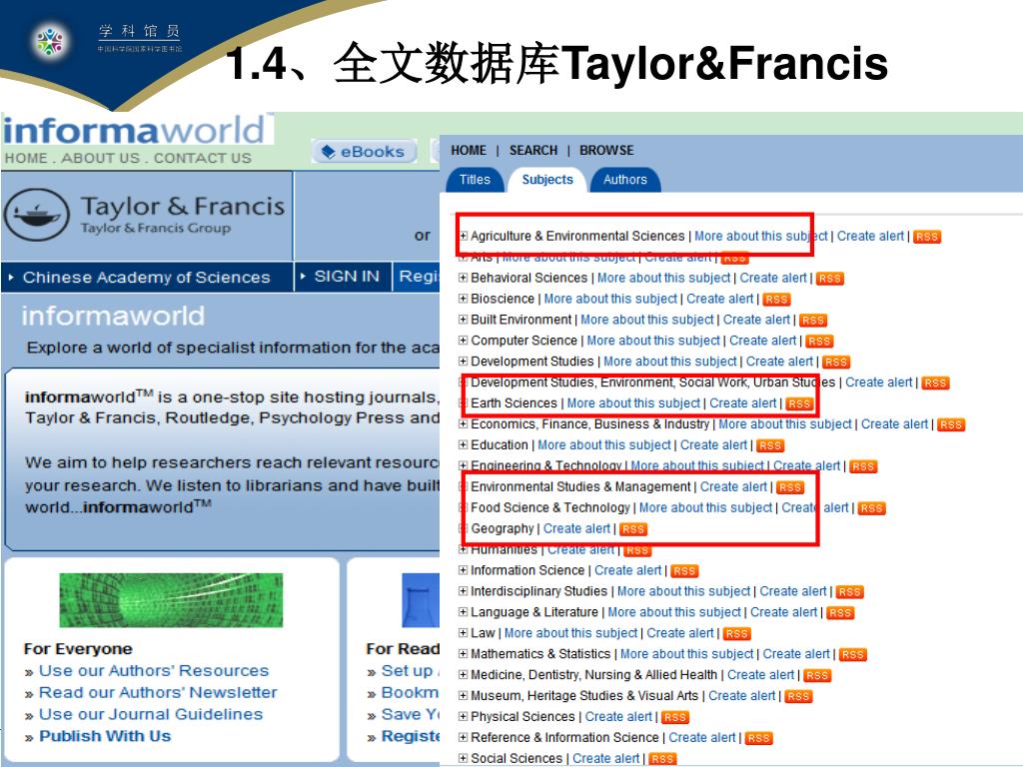The width and height of the screenshot is (1023, 767).
Task: Open Read our Authors' Newsletter link
Action: click(158, 693)
